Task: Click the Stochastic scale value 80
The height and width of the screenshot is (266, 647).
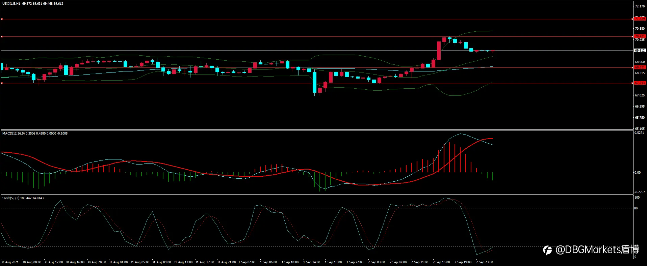Action: (636, 208)
